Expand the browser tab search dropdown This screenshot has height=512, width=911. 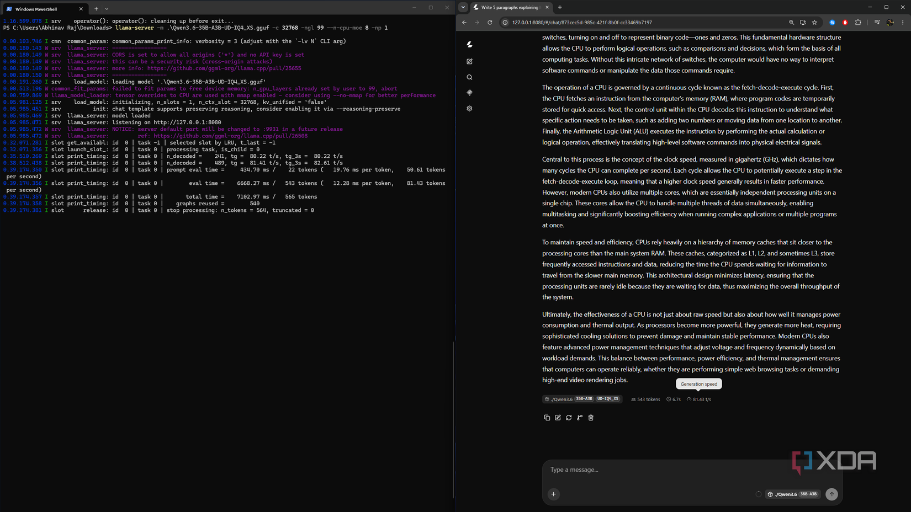click(x=463, y=7)
